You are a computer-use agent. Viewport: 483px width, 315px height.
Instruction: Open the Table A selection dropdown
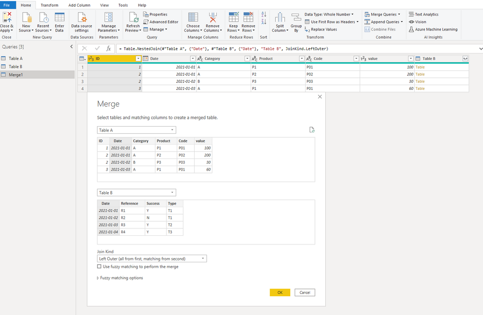136,130
